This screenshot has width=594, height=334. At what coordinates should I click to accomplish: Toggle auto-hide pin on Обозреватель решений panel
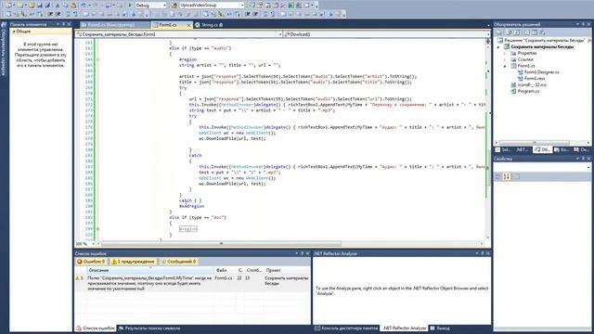pyautogui.click(x=583, y=24)
